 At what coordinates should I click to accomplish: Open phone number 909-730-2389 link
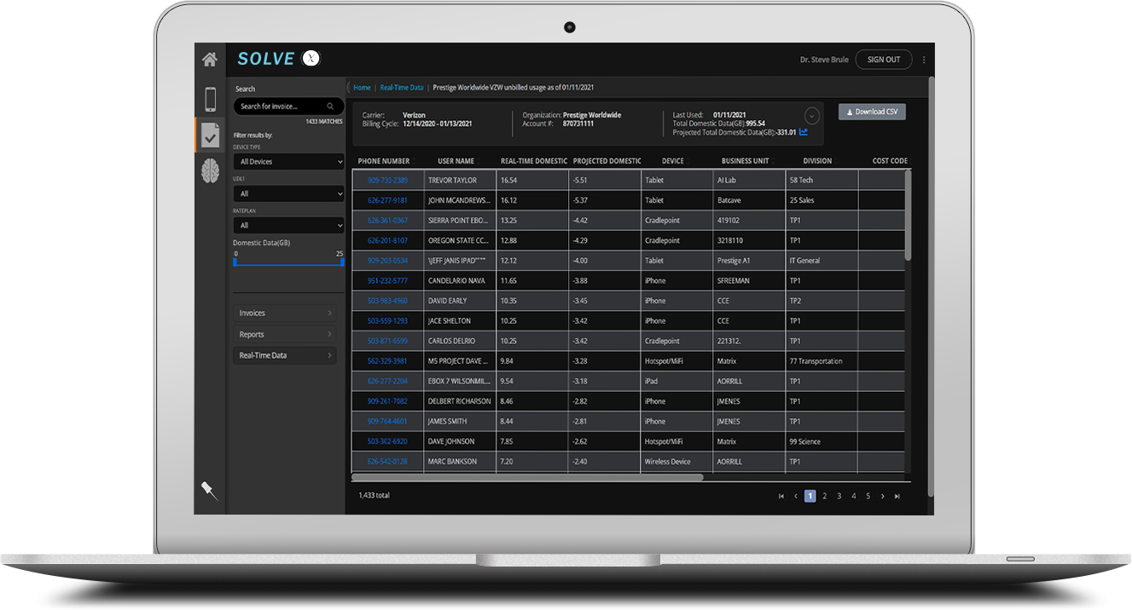click(x=387, y=181)
